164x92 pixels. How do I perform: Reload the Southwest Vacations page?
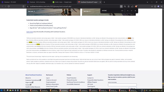[9, 6]
